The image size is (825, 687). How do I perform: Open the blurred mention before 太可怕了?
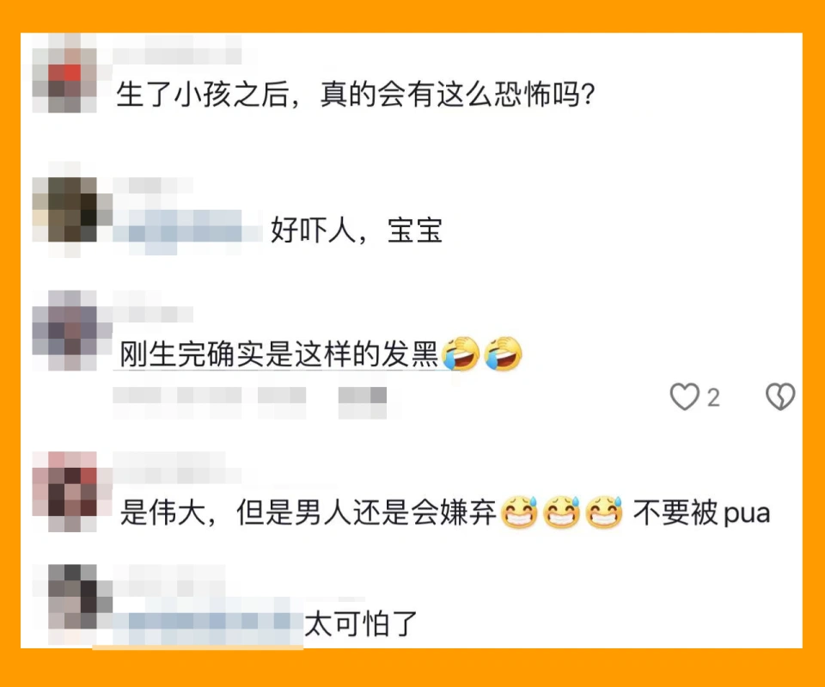(209, 621)
